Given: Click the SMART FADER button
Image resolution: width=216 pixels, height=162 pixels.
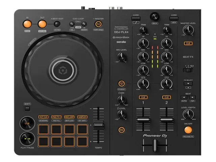Looking at the screenshot, I should [121, 130].
